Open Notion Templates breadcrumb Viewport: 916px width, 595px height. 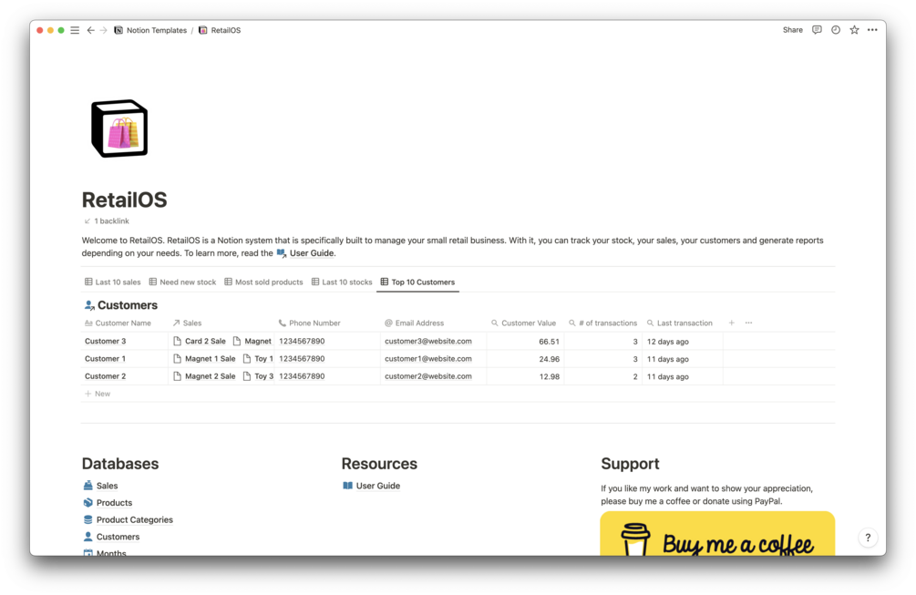click(x=150, y=30)
